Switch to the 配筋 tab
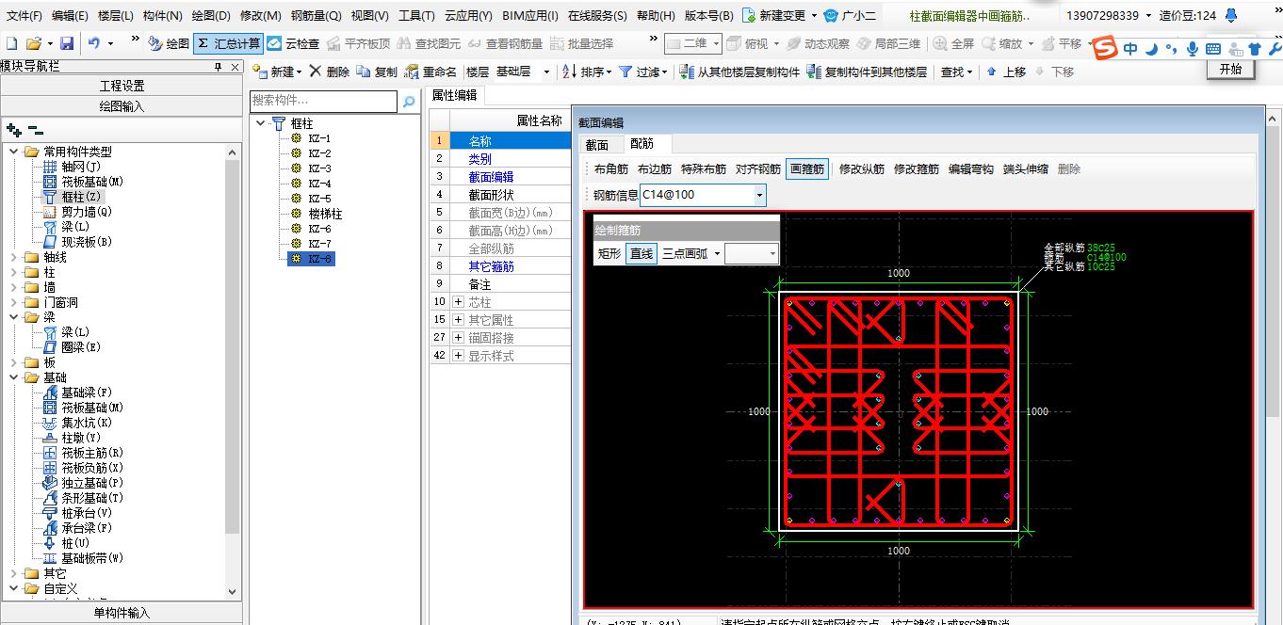Screen dimensions: 1283x625 642,144
